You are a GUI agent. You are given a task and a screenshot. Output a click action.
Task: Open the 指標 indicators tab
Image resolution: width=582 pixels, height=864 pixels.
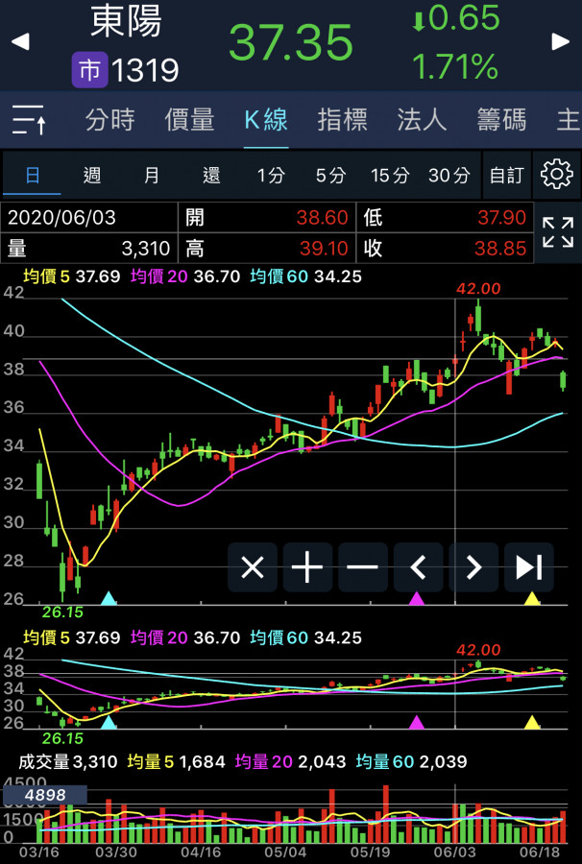point(343,120)
